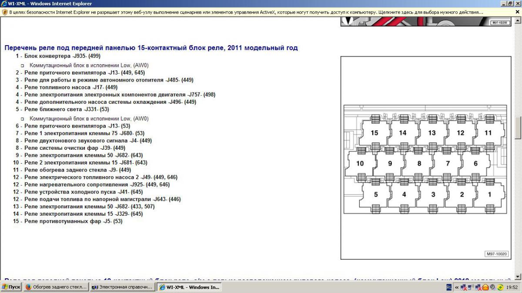Viewport: 522px width, 293px height.
Task: Click relay slot 12 in the relay block diagram
Action: click(x=460, y=133)
